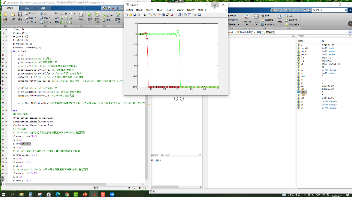Select the Zoom In magnifier tool
The width and height of the screenshot is (352, 197).
(x=150, y=15)
